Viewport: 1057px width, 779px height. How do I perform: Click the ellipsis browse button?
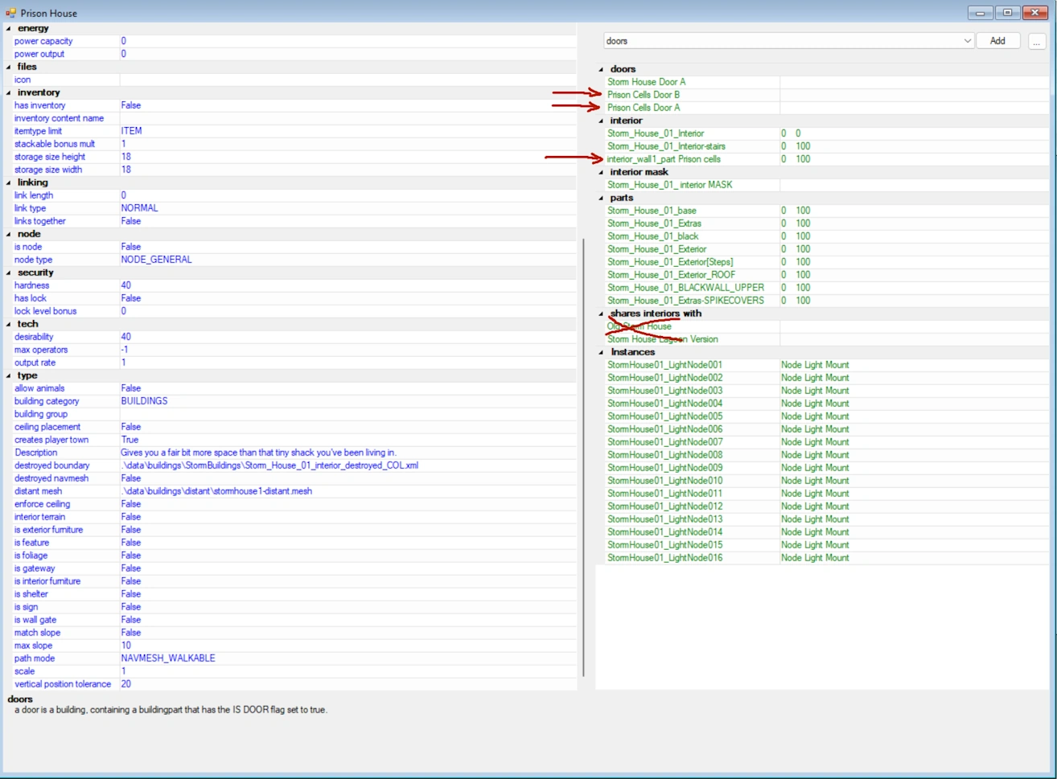(x=1036, y=41)
